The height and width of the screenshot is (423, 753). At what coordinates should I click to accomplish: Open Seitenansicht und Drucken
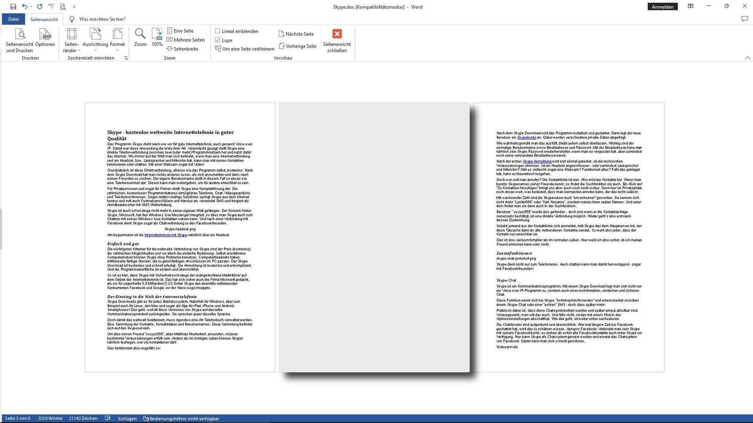[19, 40]
